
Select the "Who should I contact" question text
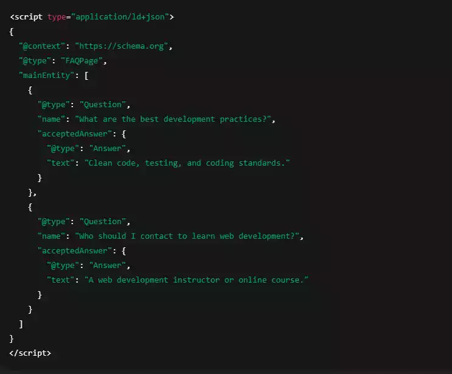pyautogui.click(x=190, y=236)
